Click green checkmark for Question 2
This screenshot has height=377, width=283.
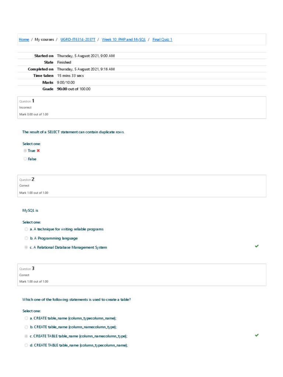point(257,246)
